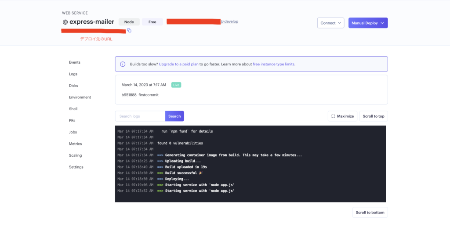Viewport: 450px width, 227px height.
Task: Open the Environment section
Action: click(x=80, y=97)
